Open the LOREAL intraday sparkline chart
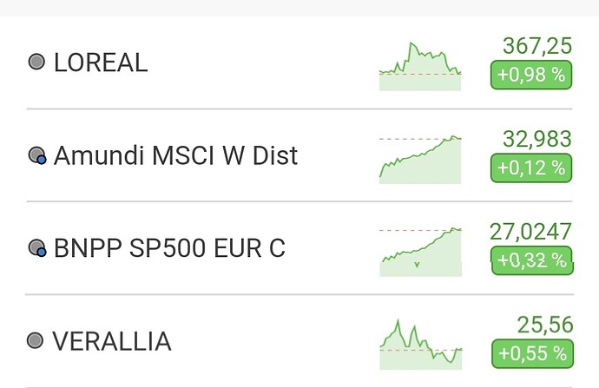 (x=420, y=66)
